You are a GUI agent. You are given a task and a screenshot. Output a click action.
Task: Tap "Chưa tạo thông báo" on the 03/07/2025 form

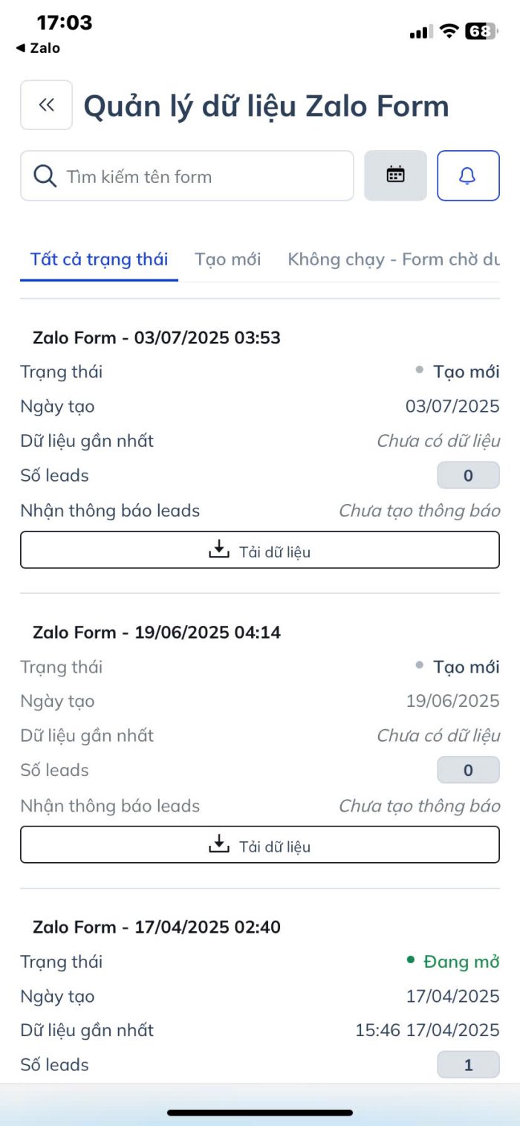click(x=419, y=511)
